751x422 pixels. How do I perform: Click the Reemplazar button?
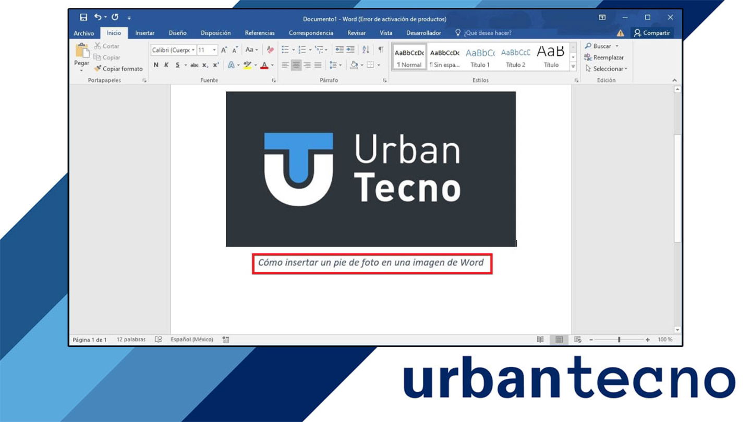tap(604, 58)
